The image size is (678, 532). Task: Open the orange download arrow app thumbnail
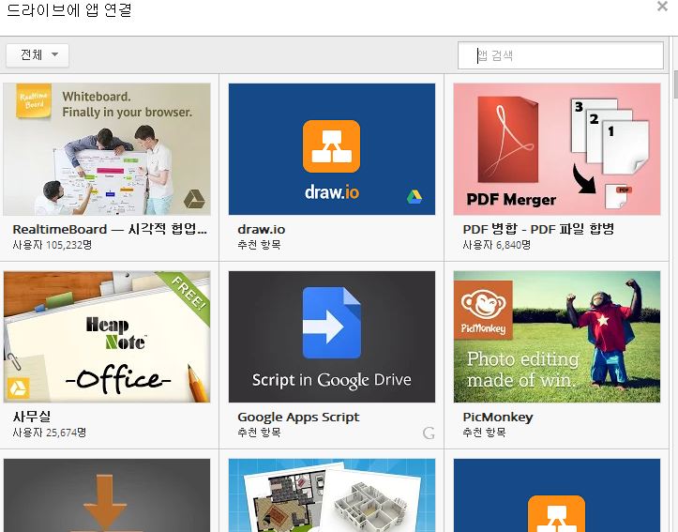107,495
